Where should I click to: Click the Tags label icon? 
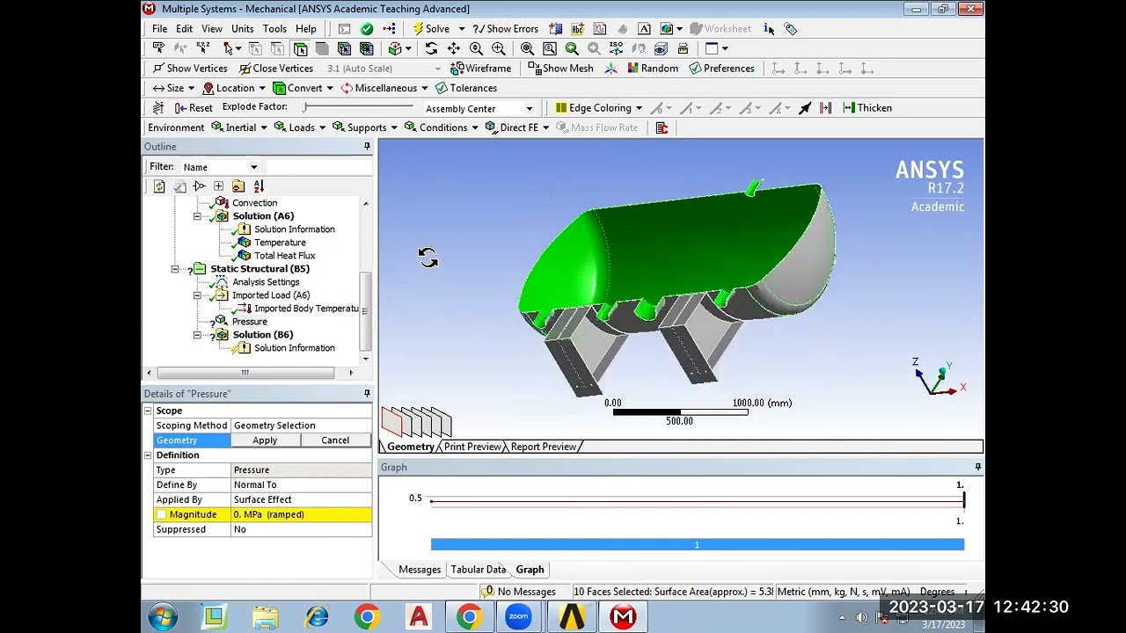791,29
